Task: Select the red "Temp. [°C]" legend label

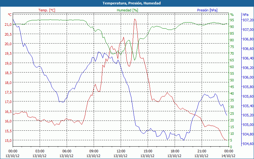Action: pos(47,10)
